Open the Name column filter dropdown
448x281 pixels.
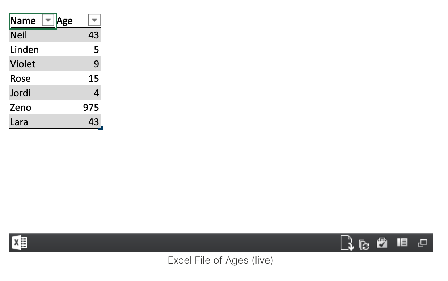pyautogui.click(x=48, y=20)
